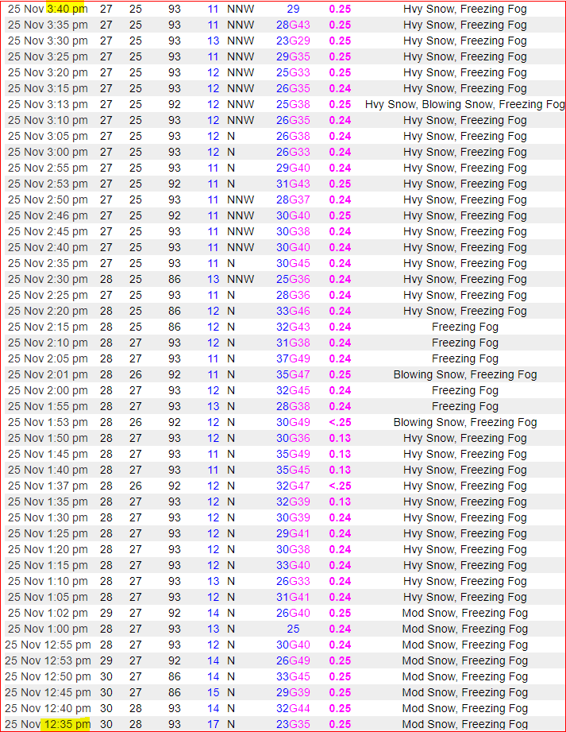The height and width of the screenshot is (732, 566).
Task: Select wind '15' in the 12:45 pm row
Action: (x=213, y=692)
